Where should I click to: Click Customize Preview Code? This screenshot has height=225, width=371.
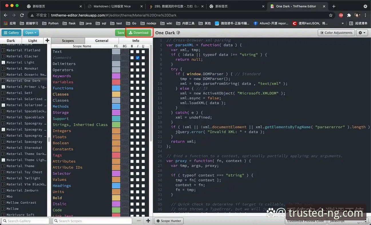pos(305,221)
